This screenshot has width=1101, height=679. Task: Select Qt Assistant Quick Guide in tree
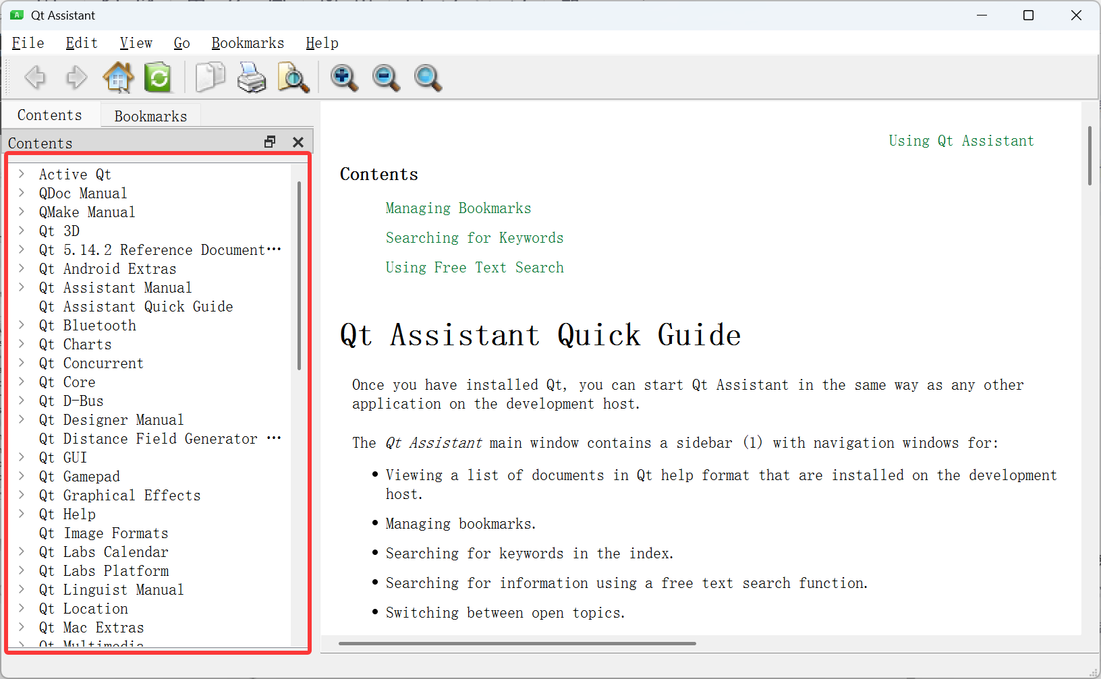coord(136,307)
